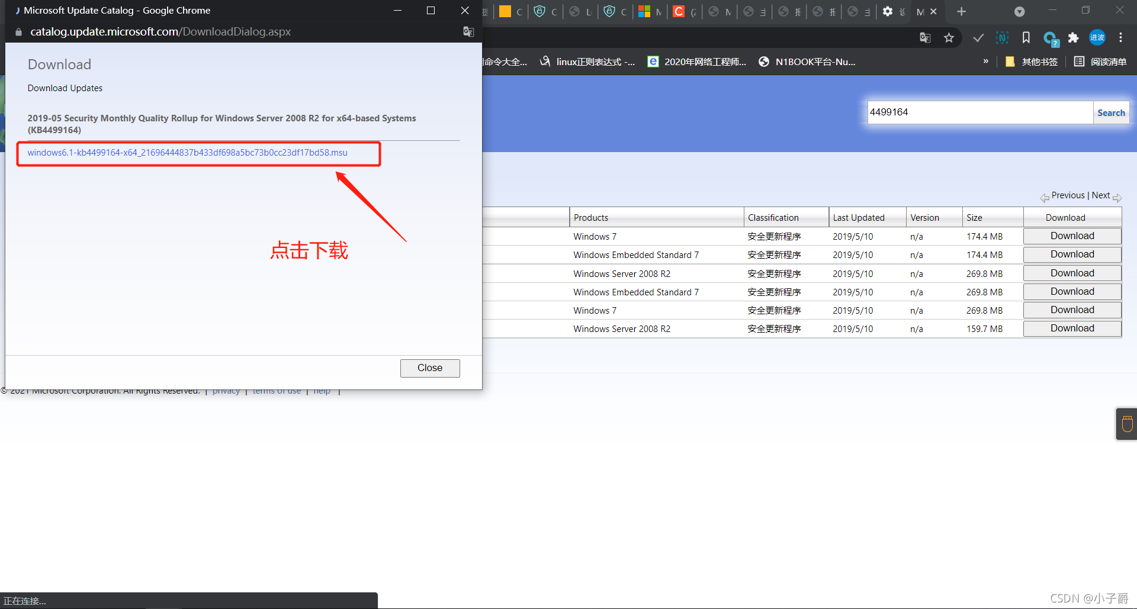The width and height of the screenshot is (1137, 609).
Task: Open the 阅读清单 reading list
Action: tap(1100, 62)
